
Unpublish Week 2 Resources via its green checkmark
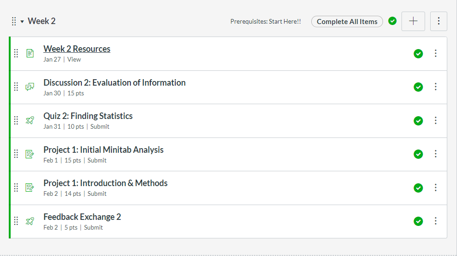pos(418,54)
